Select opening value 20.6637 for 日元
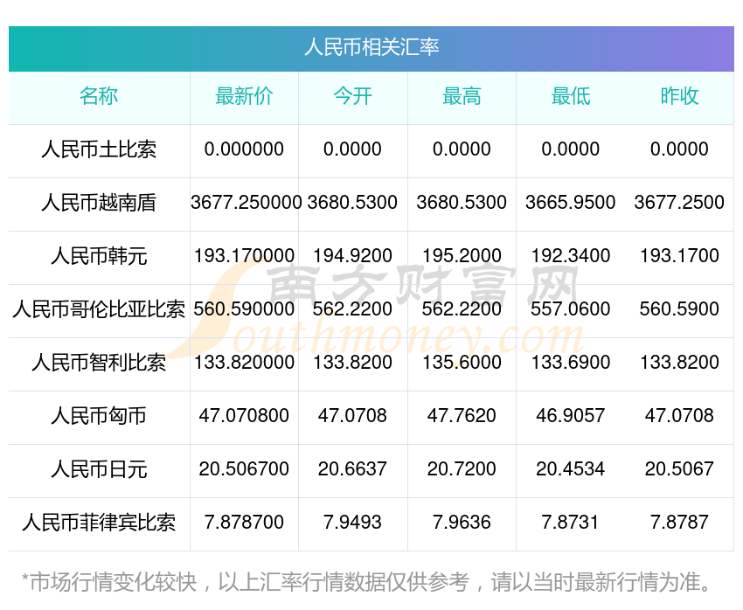The height and width of the screenshot is (610, 743). point(352,469)
